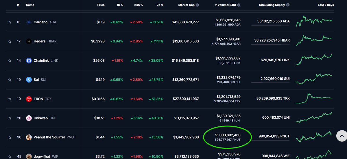Click the Peanut the Squirrel logo
Screen dimensions: 347x159
pos(29,137)
